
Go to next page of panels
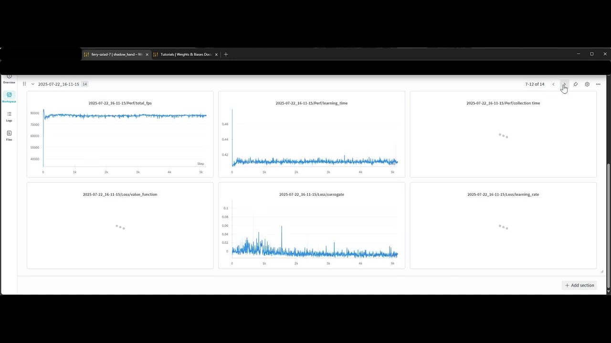[564, 84]
